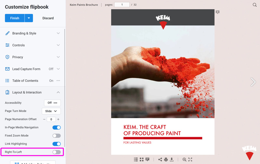The width and height of the screenshot is (260, 164).
Task: Expand Privacy section chevron
Action: (x=58, y=57)
